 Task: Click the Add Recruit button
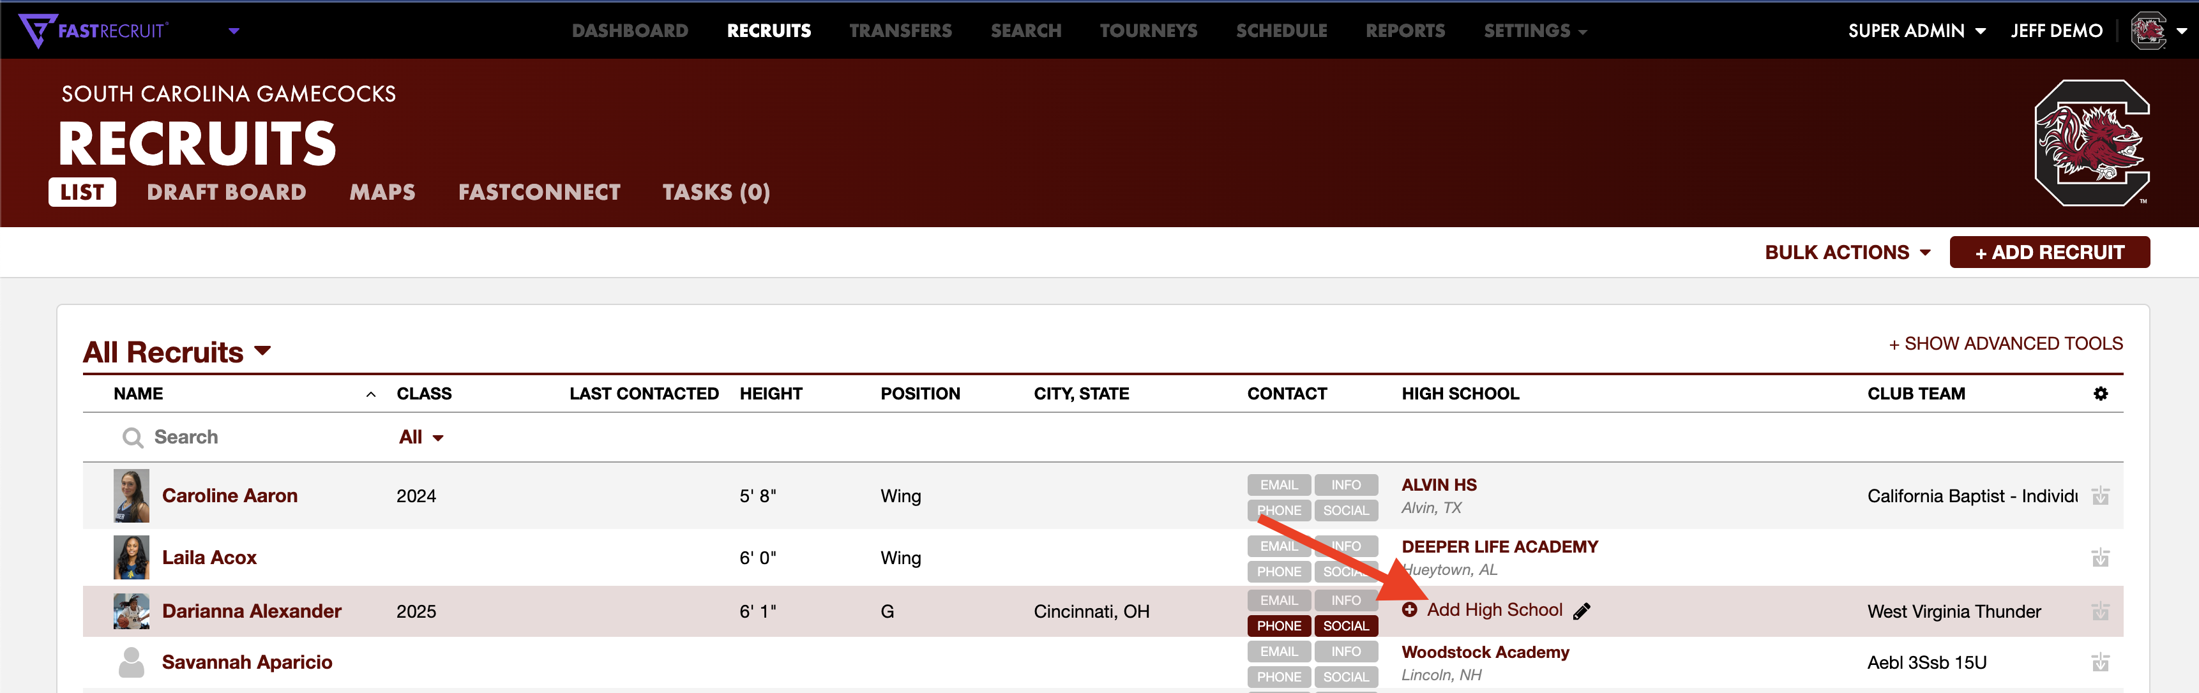pos(2049,253)
